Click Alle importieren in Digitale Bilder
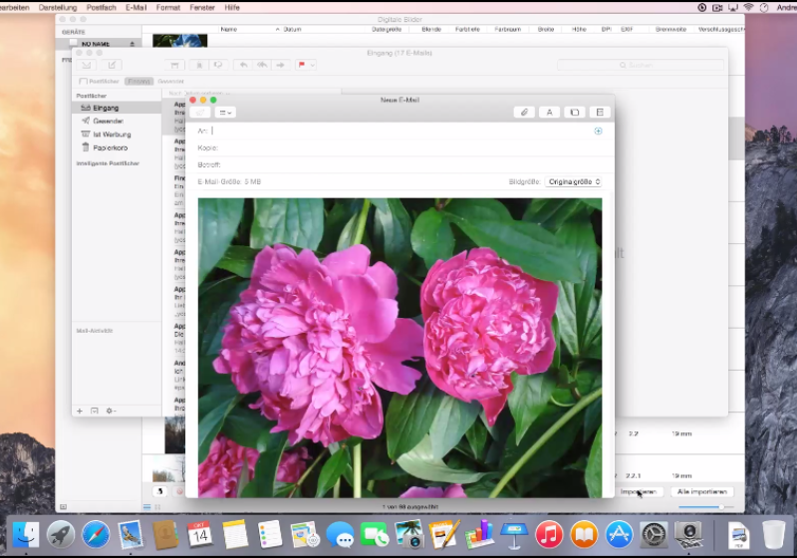Screen dimensions: 797x558 click(x=702, y=492)
